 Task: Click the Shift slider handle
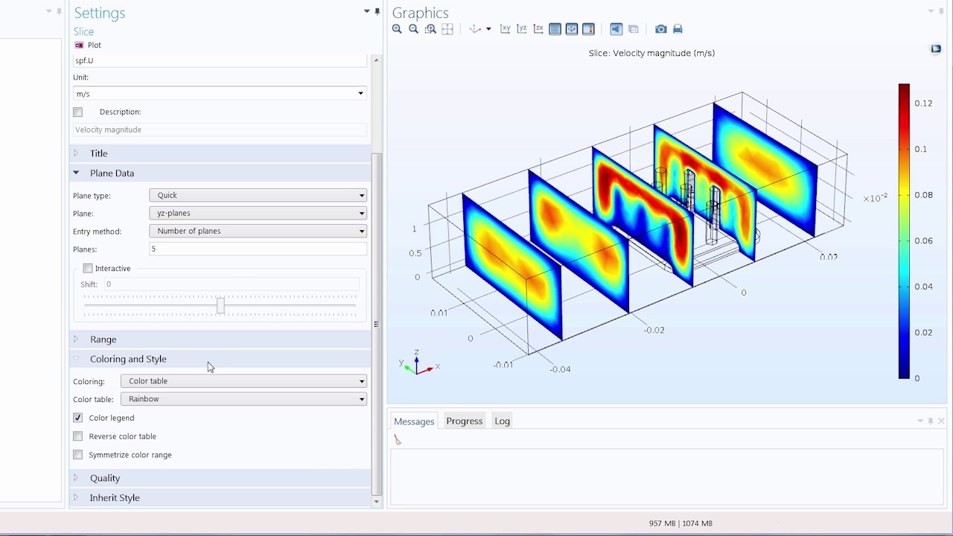220,306
